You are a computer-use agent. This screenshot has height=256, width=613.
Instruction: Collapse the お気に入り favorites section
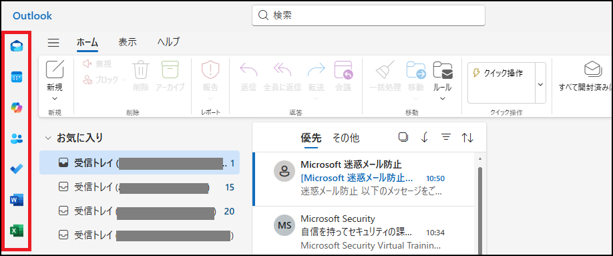point(48,138)
